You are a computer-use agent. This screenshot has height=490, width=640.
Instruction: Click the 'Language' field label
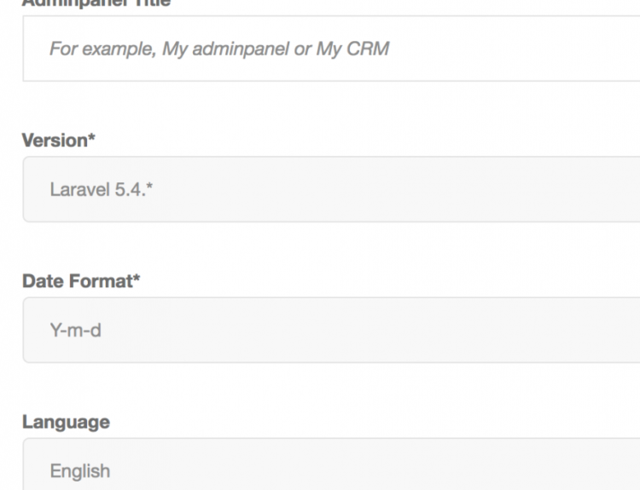coord(66,422)
